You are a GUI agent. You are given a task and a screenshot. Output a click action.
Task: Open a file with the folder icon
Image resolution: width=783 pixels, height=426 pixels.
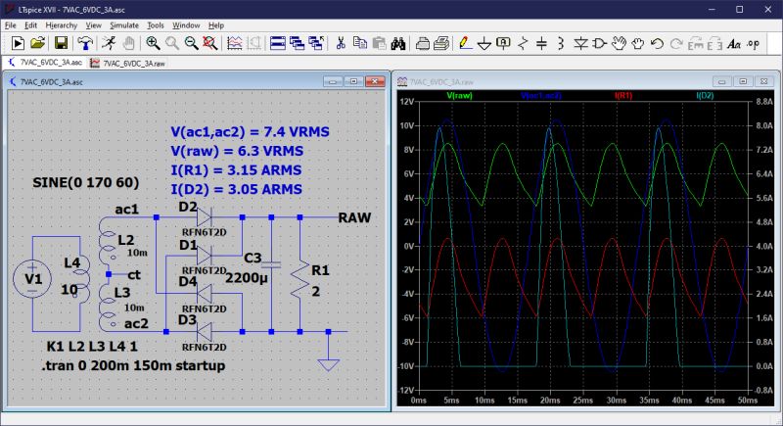pos(37,44)
